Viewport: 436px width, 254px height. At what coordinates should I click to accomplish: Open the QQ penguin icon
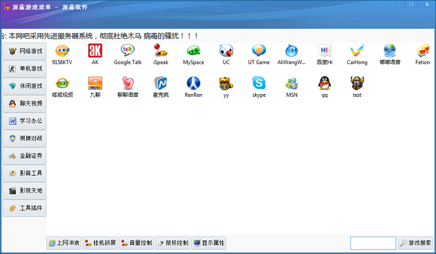324,84
